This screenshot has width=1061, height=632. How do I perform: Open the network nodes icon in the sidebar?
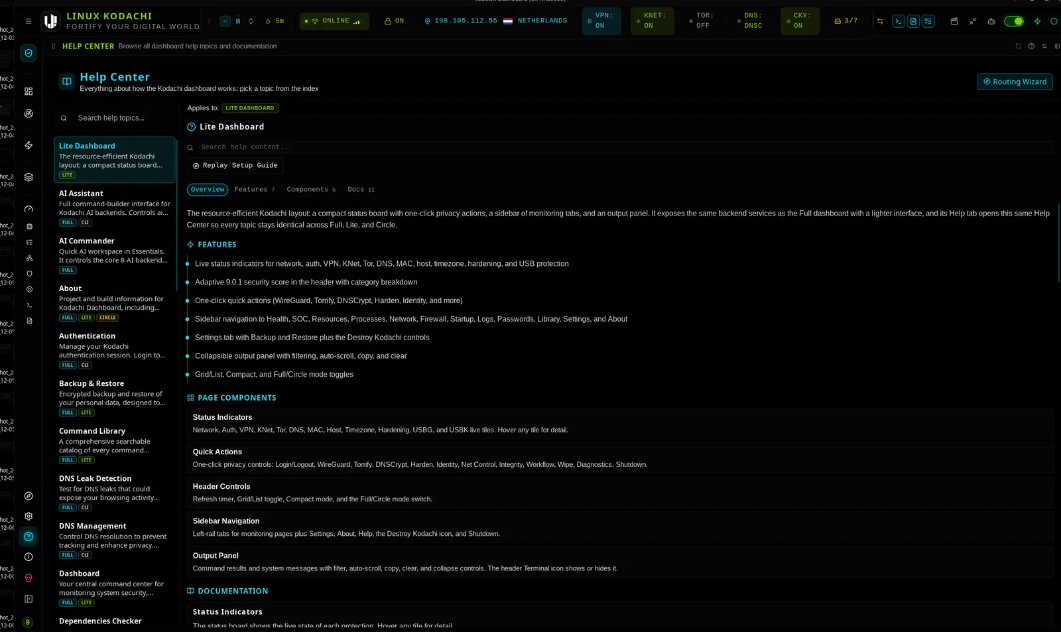pos(29,258)
